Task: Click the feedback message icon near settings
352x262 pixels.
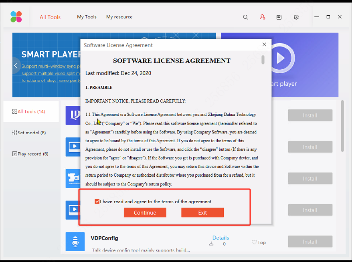Action: (279, 17)
